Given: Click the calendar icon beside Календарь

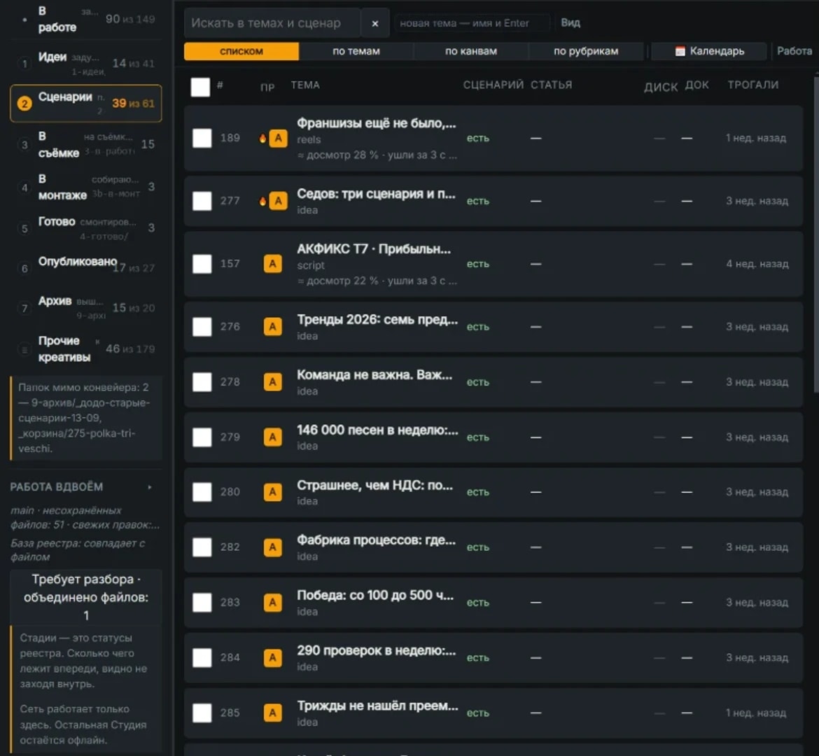Looking at the screenshot, I should coord(680,51).
